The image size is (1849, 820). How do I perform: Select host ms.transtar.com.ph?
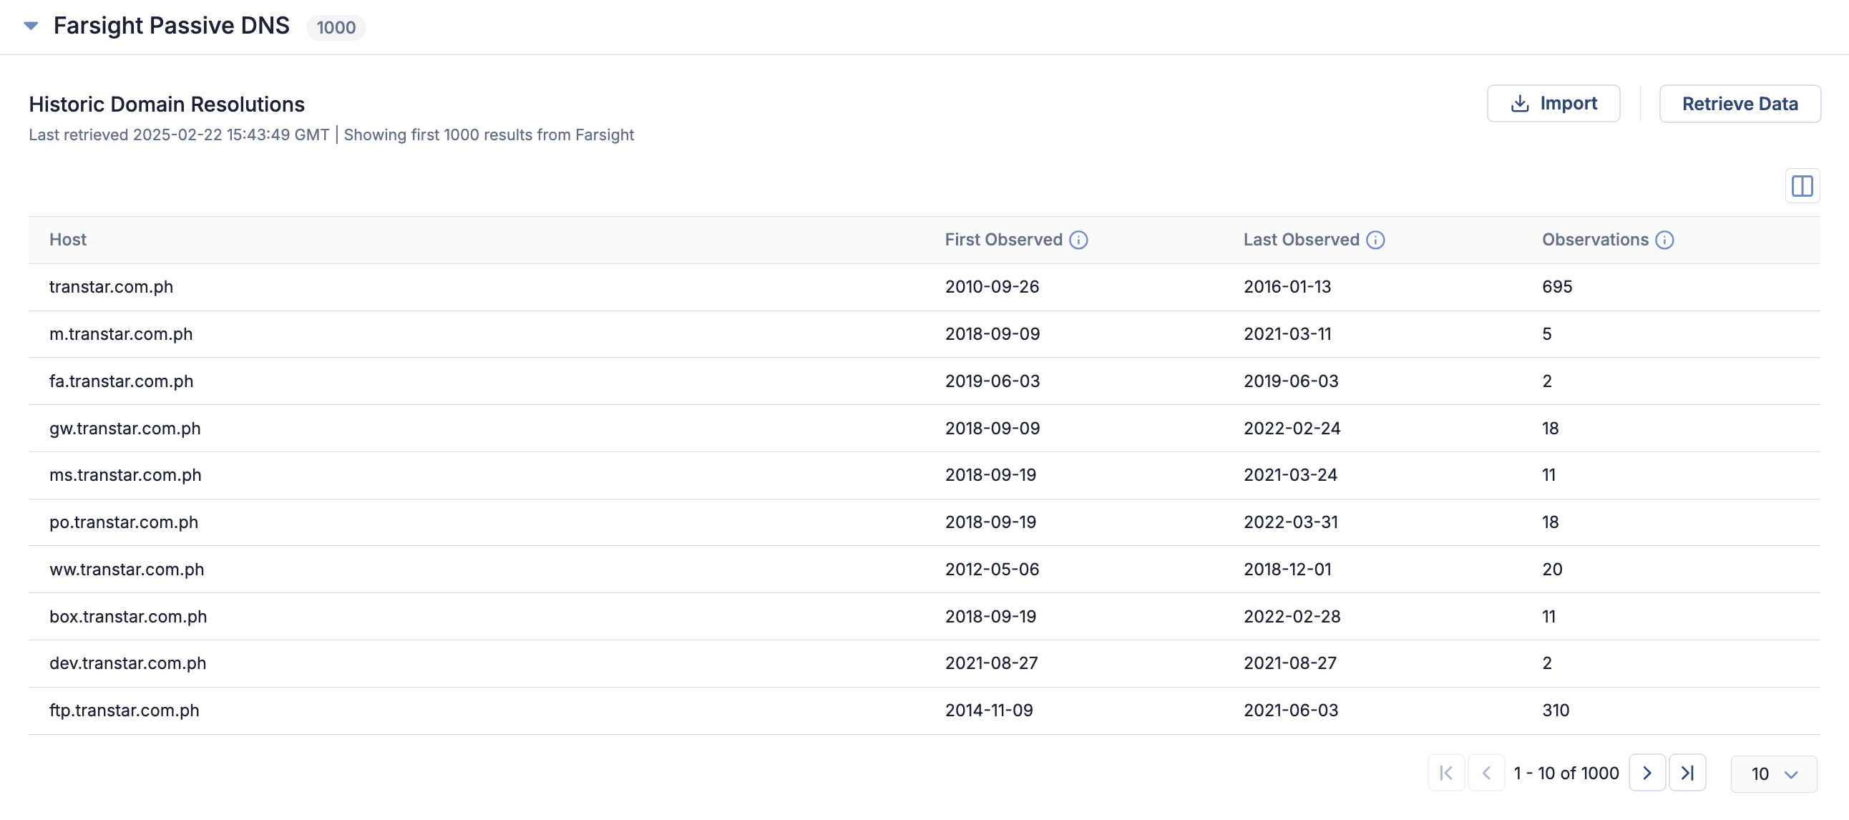pos(125,474)
